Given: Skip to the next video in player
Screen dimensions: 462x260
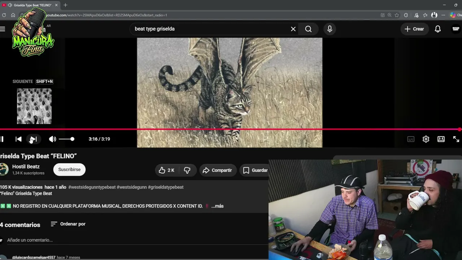Looking at the screenshot, I should pos(33,139).
